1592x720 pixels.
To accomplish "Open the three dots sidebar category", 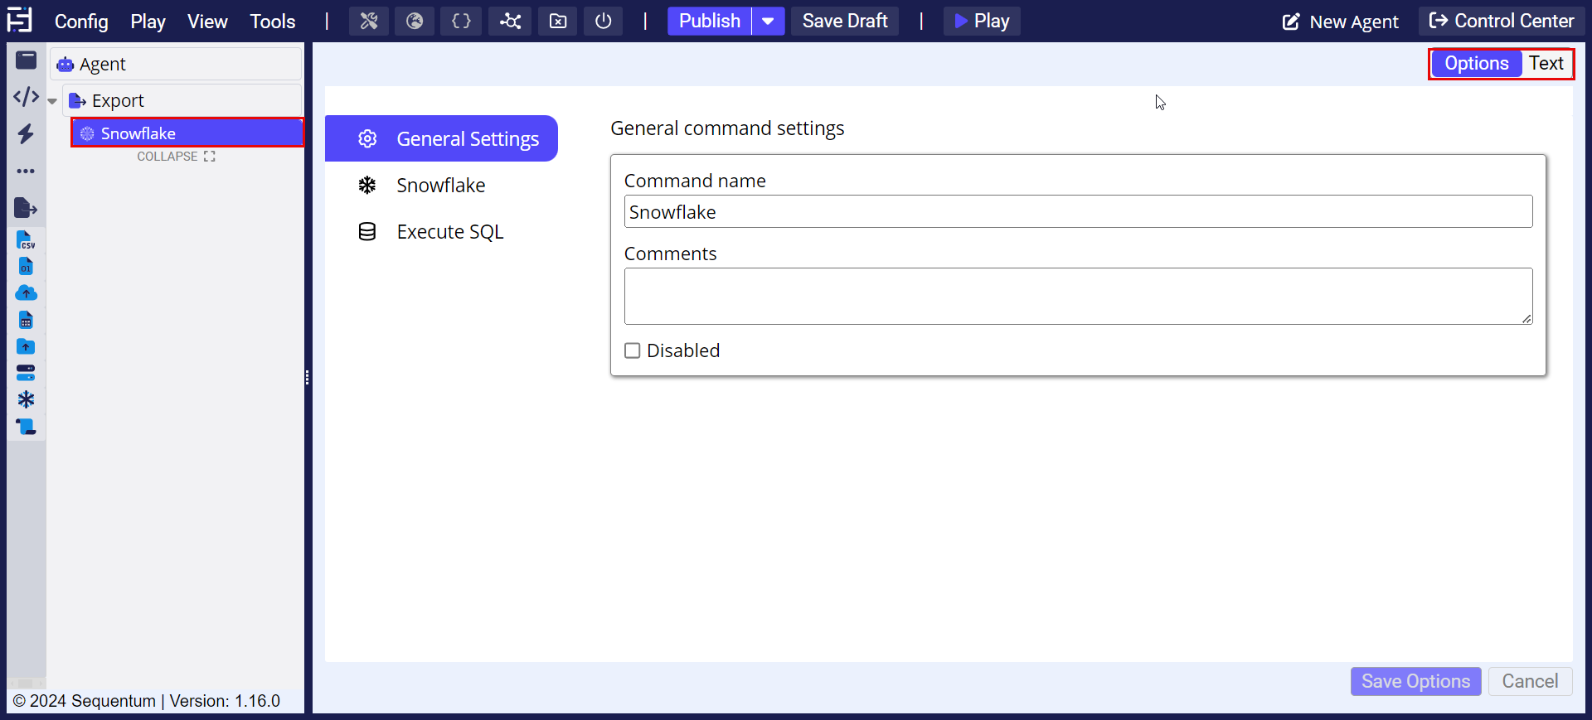I will click(x=26, y=172).
